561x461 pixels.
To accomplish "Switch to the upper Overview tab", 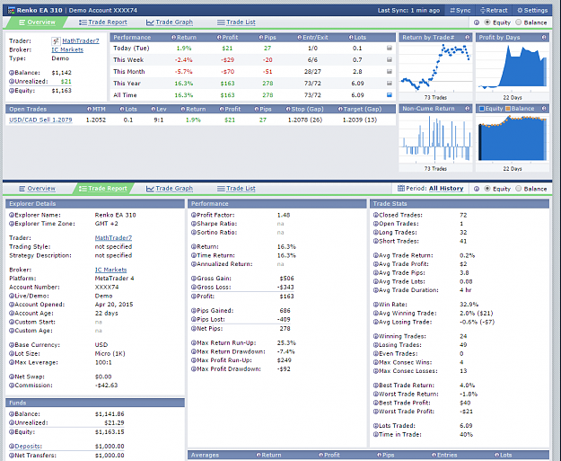I will [37, 22].
